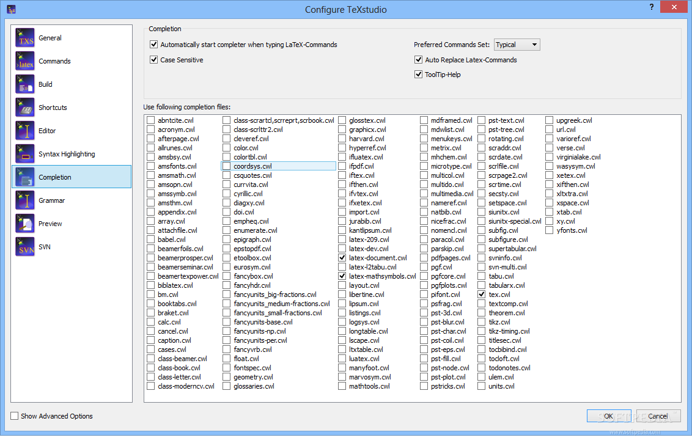Toggle the ToolTip-Help checkbox
The width and height of the screenshot is (692, 443).
418,74
